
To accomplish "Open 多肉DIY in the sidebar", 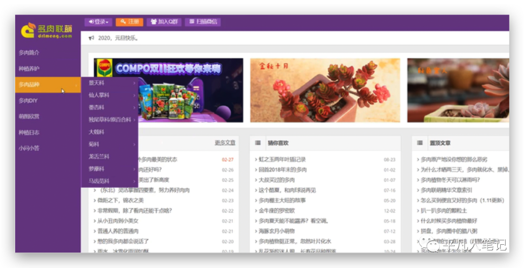I will click(x=48, y=100).
